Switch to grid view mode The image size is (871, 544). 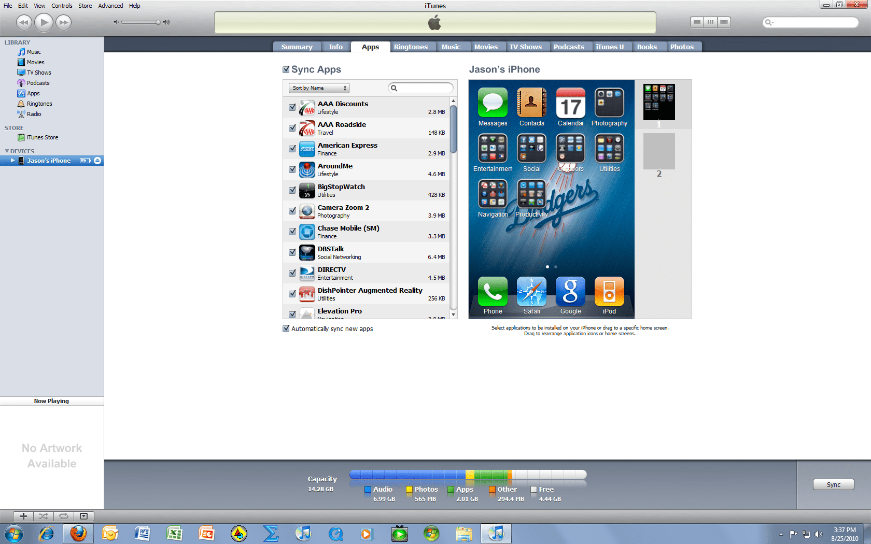pos(710,22)
